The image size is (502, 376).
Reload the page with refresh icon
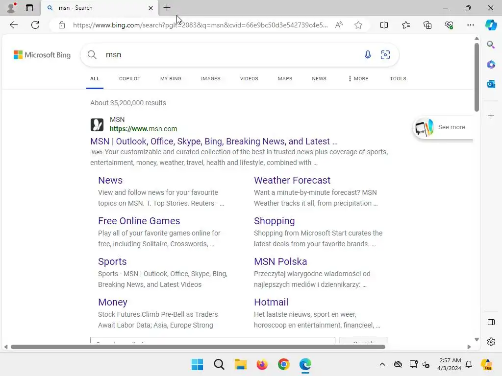click(35, 25)
